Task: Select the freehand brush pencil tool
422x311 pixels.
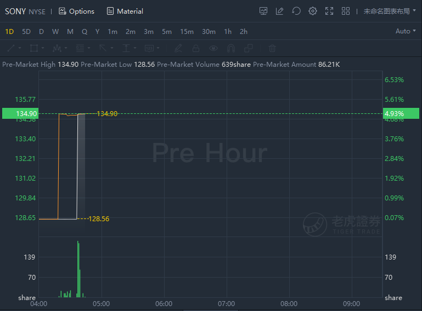Action: click(x=178, y=48)
